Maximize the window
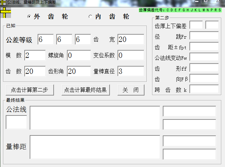The height and width of the screenshot is (167, 225). [x=206, y=1]
